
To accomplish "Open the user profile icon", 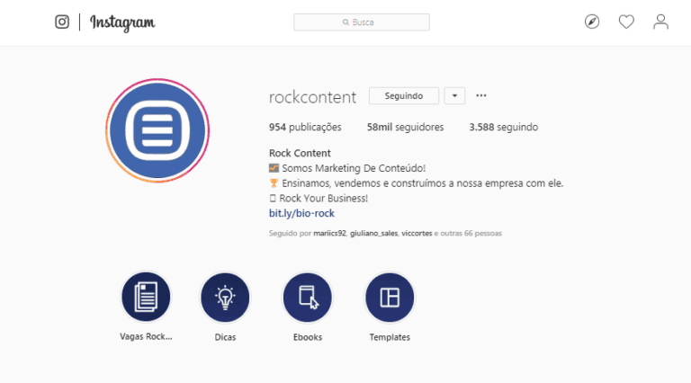I will click(660, 22).
